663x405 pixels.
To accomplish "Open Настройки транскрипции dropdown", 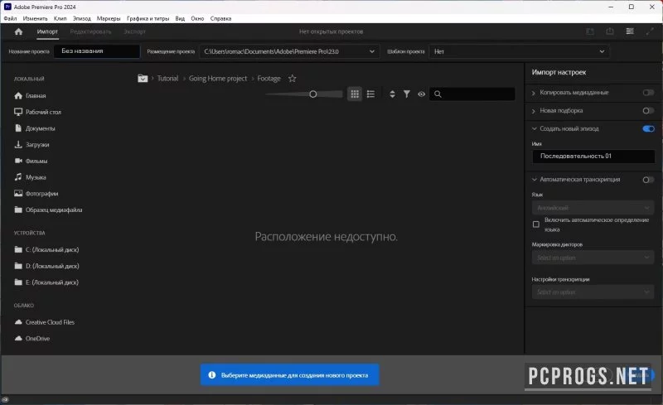I will click(593, 292).
